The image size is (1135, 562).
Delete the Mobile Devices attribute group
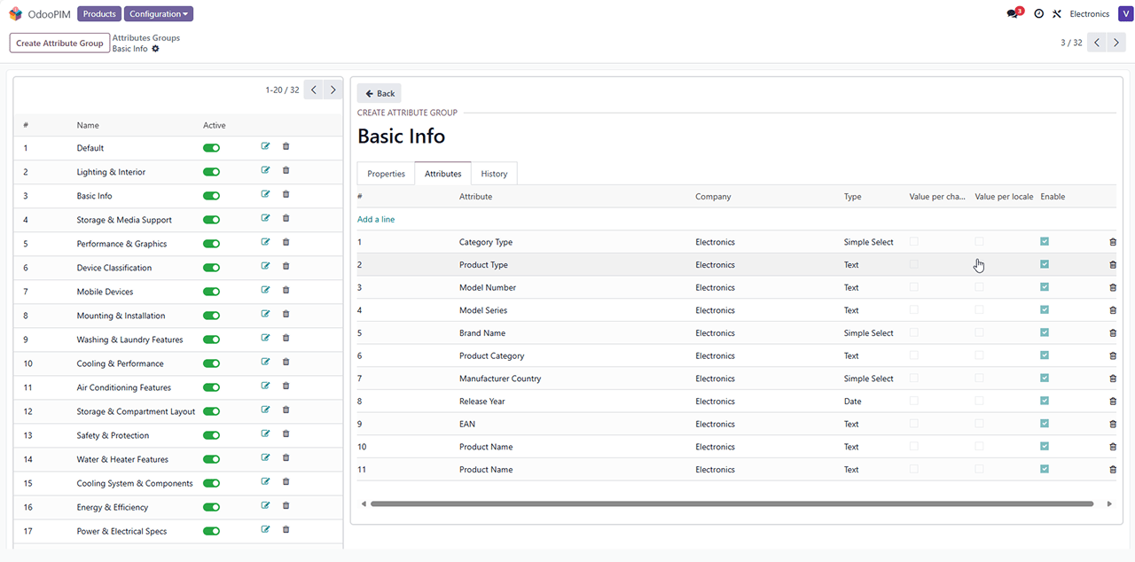286,291
